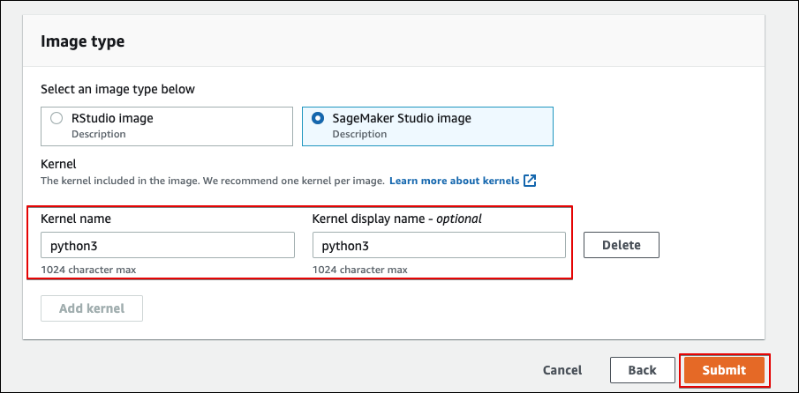
Task: Open the Learn more about kernels link
Action: point(454,181)
